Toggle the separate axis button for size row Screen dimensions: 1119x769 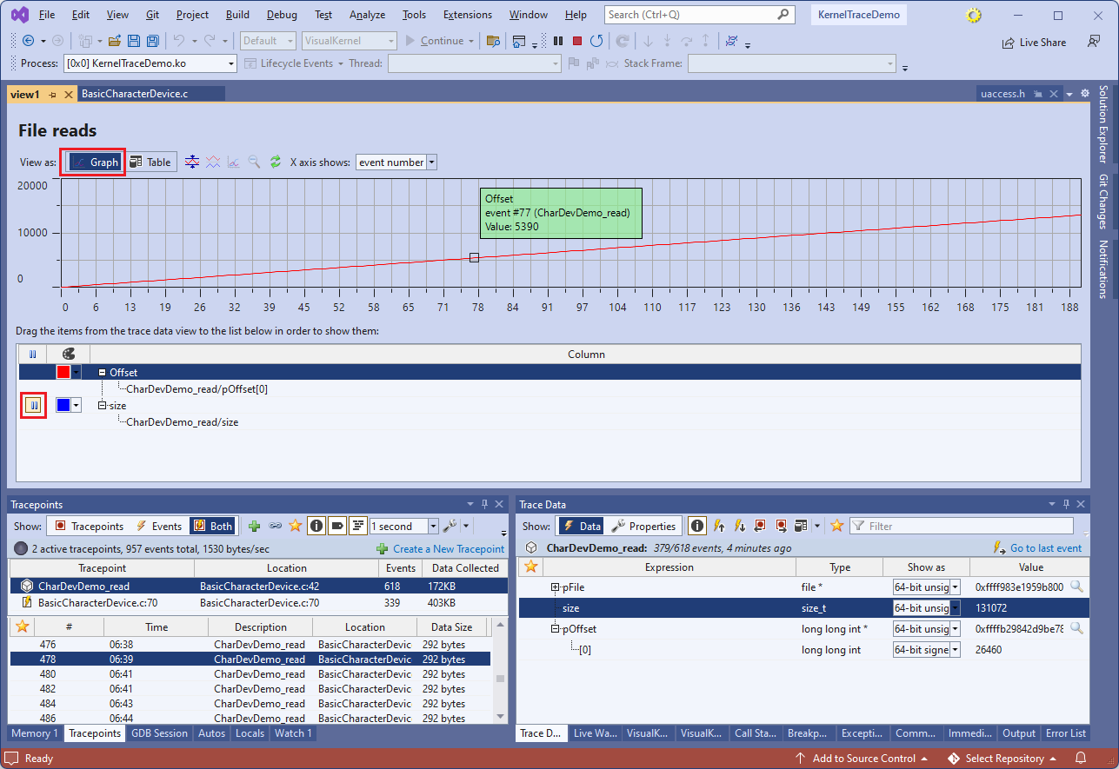tap(33, 405)
